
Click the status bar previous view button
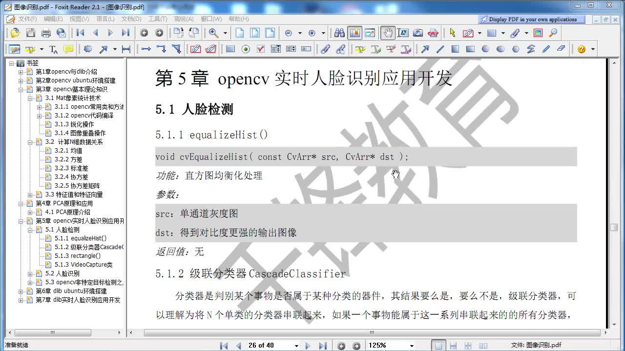click(341, 346)
